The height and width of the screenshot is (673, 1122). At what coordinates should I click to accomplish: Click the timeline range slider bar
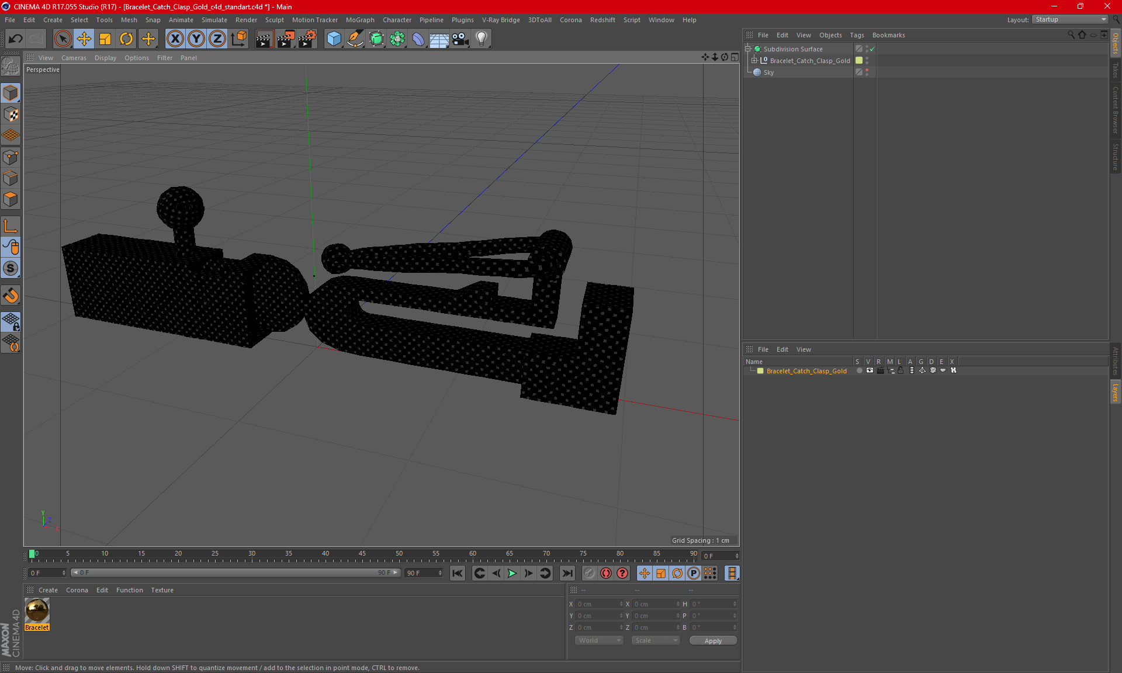[x=236, y=573]
